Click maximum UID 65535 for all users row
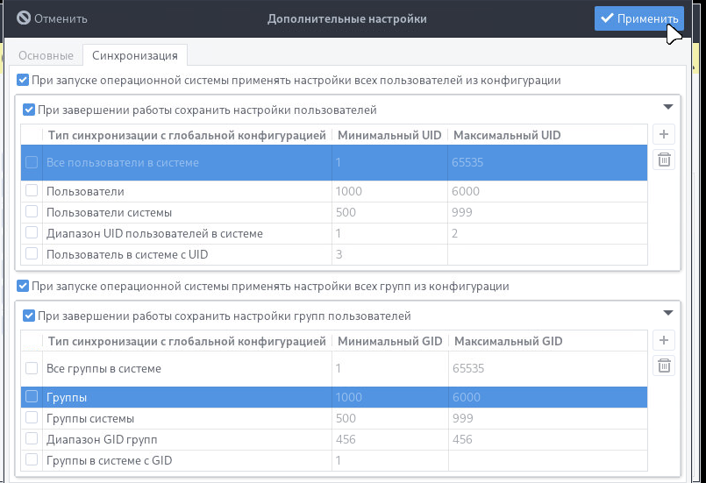 tap(467, 162)
